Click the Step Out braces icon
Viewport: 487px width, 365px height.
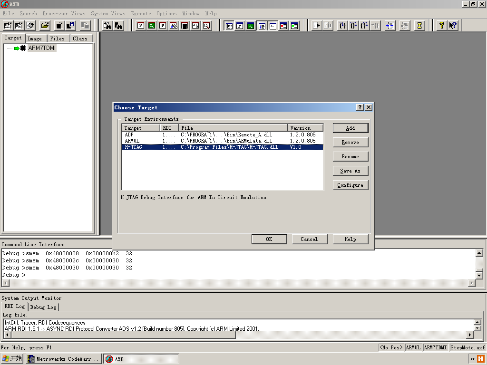click(x=364, y=26)
